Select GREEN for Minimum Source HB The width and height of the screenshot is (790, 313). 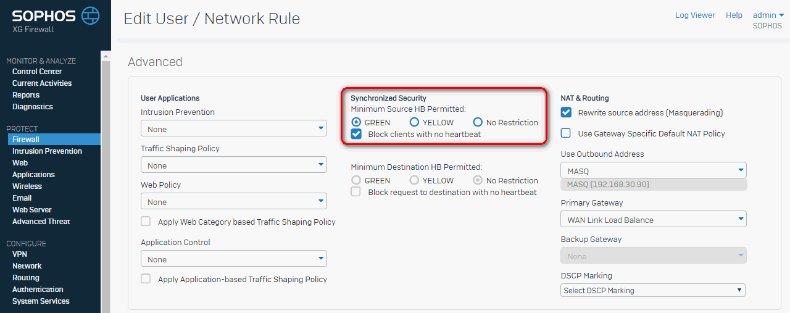(356, 122)
